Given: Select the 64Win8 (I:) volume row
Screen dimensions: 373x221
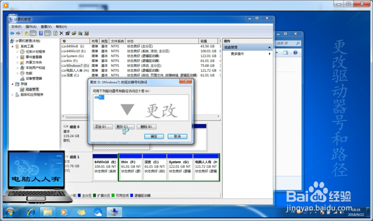Looking at the screenshot, I should click(x=140, y=46).
